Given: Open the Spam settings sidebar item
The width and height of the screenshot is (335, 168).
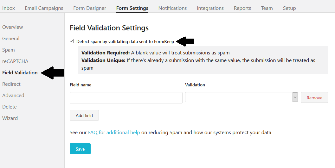Looking at the screenshot, I should pos(9,50).
